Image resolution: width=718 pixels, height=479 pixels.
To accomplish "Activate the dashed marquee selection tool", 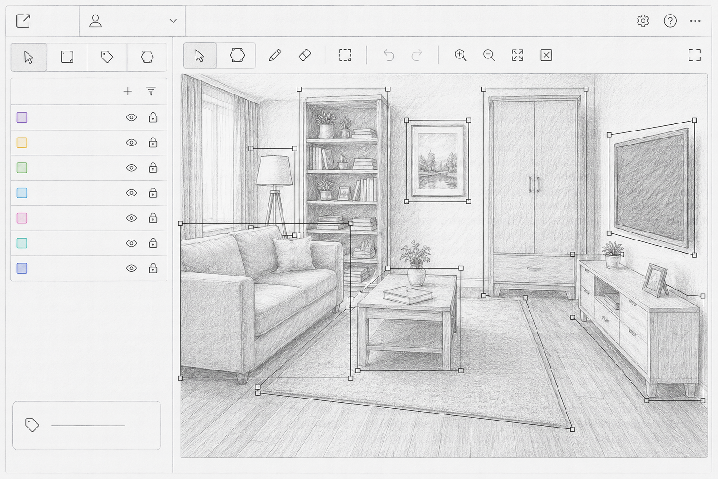I will point(345,55).
